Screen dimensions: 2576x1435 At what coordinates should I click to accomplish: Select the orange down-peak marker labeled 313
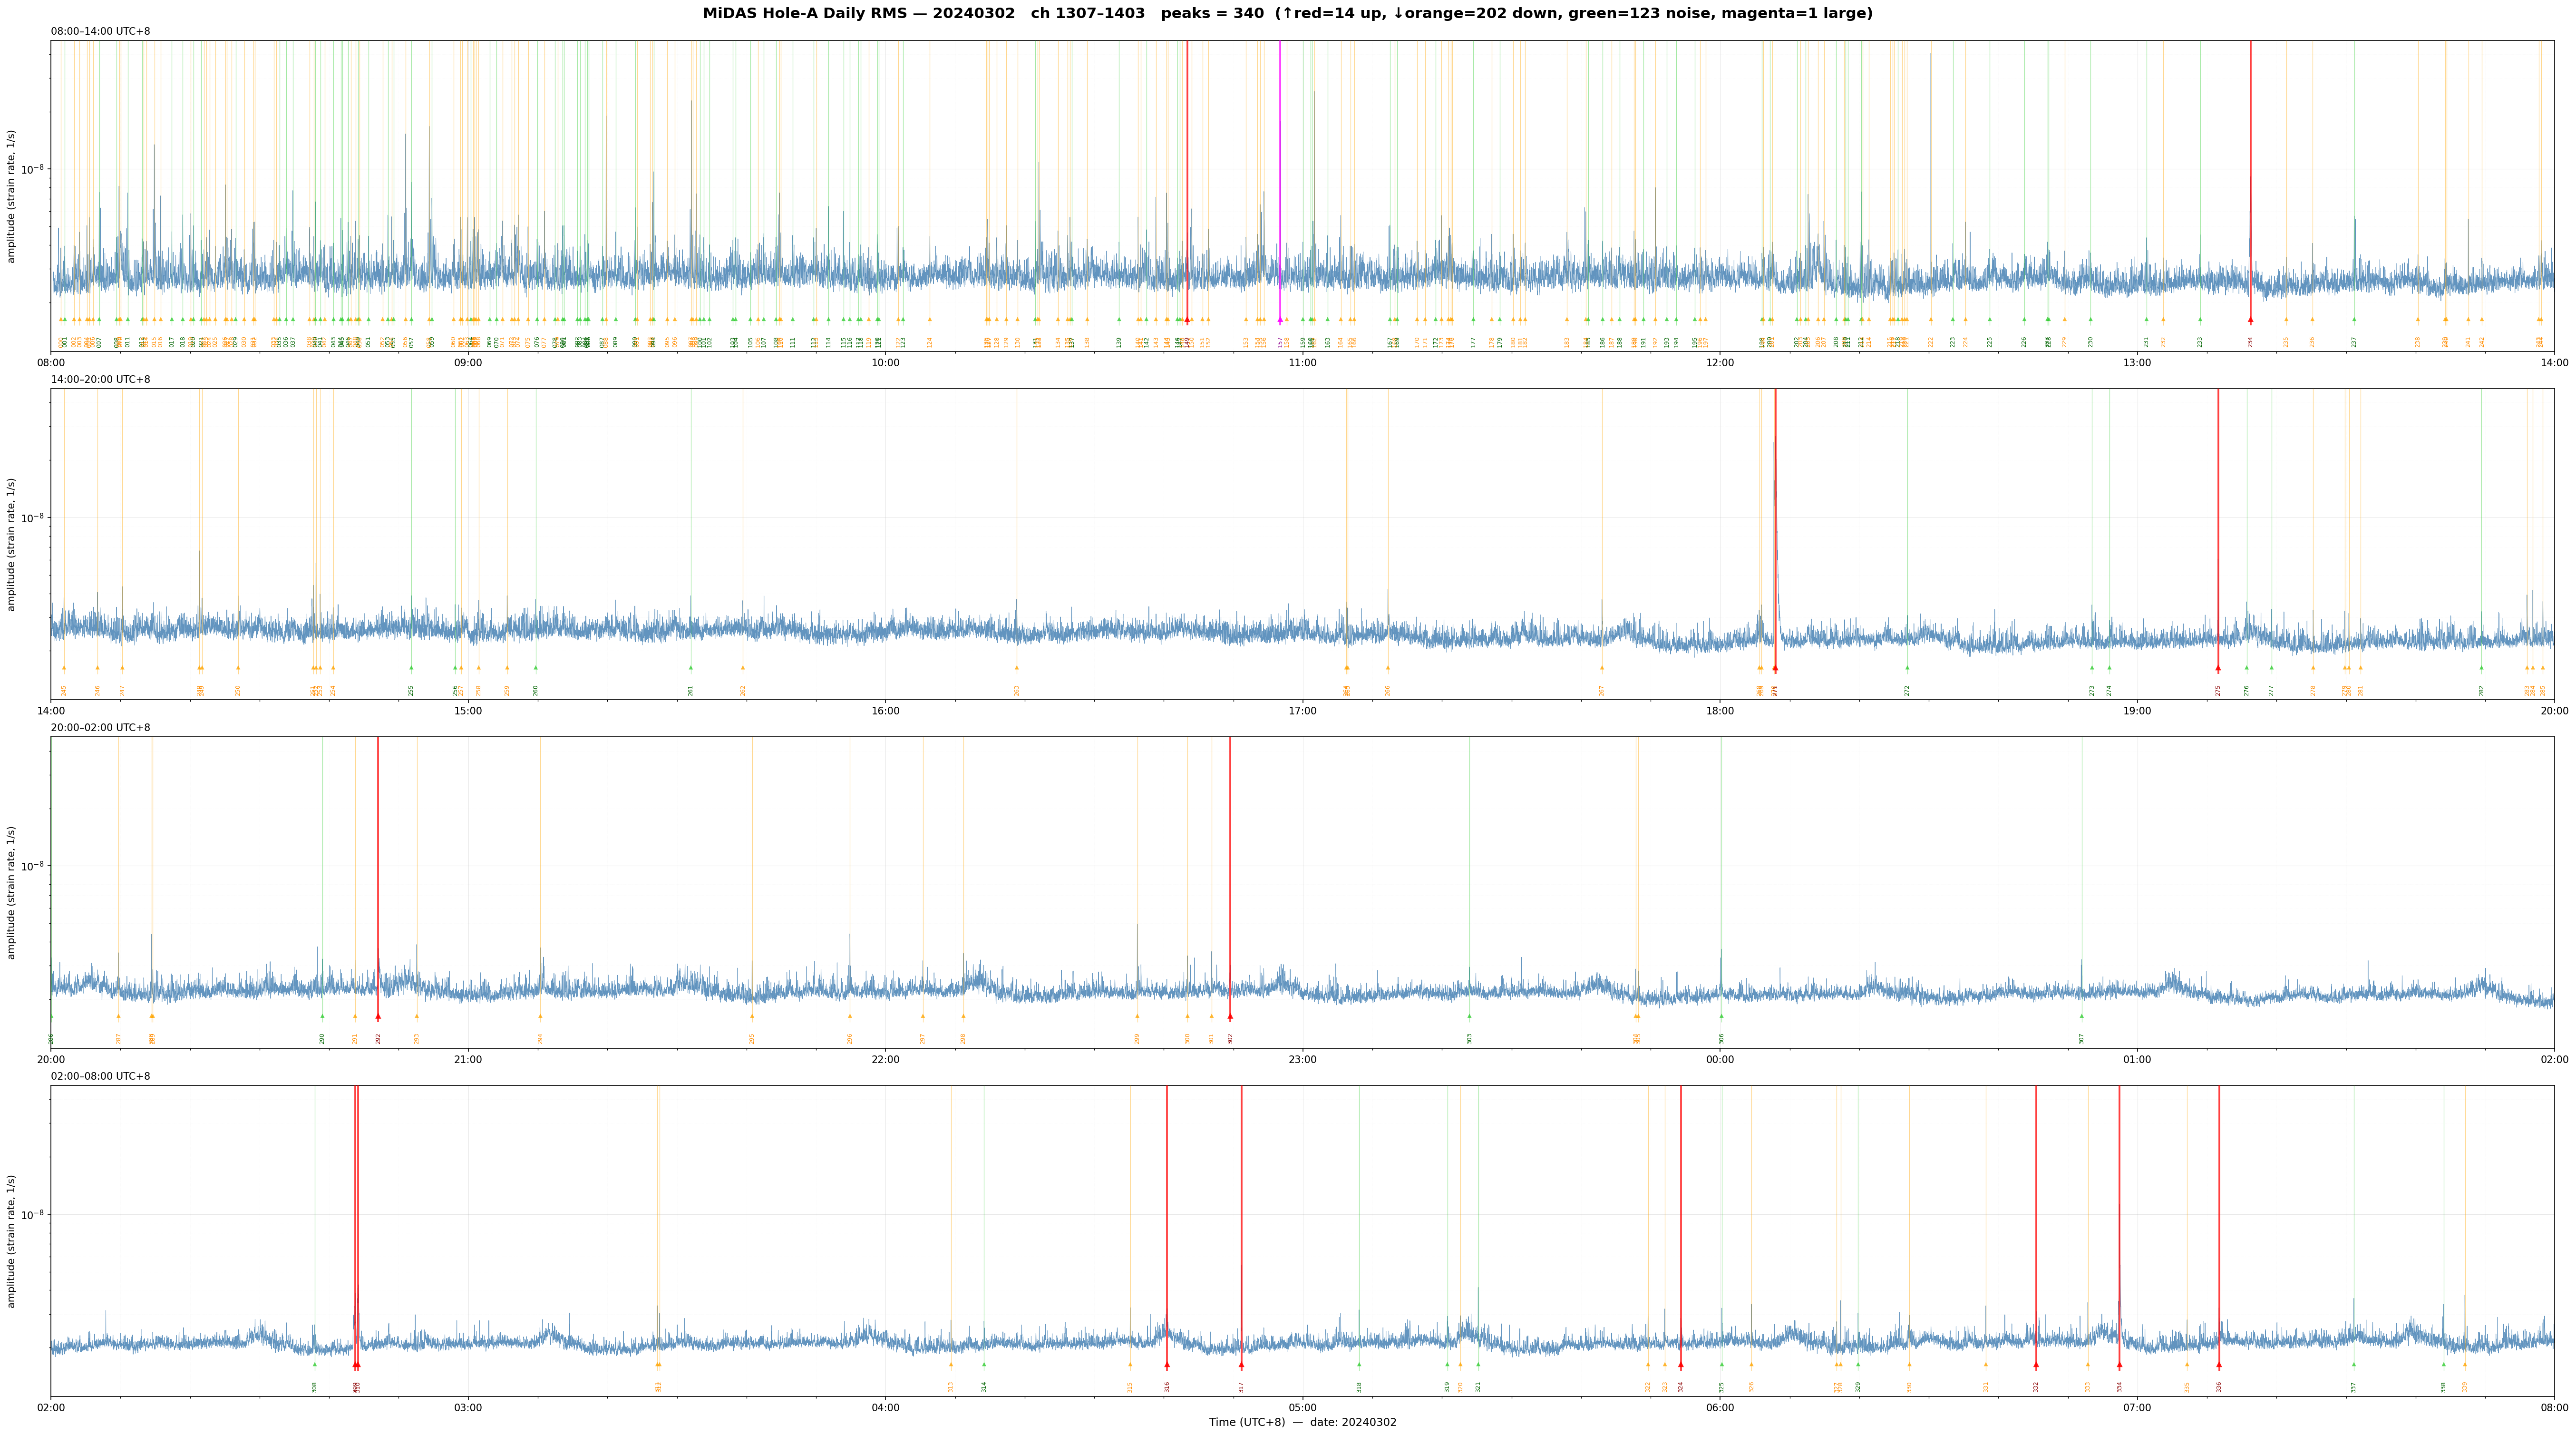951,1364
